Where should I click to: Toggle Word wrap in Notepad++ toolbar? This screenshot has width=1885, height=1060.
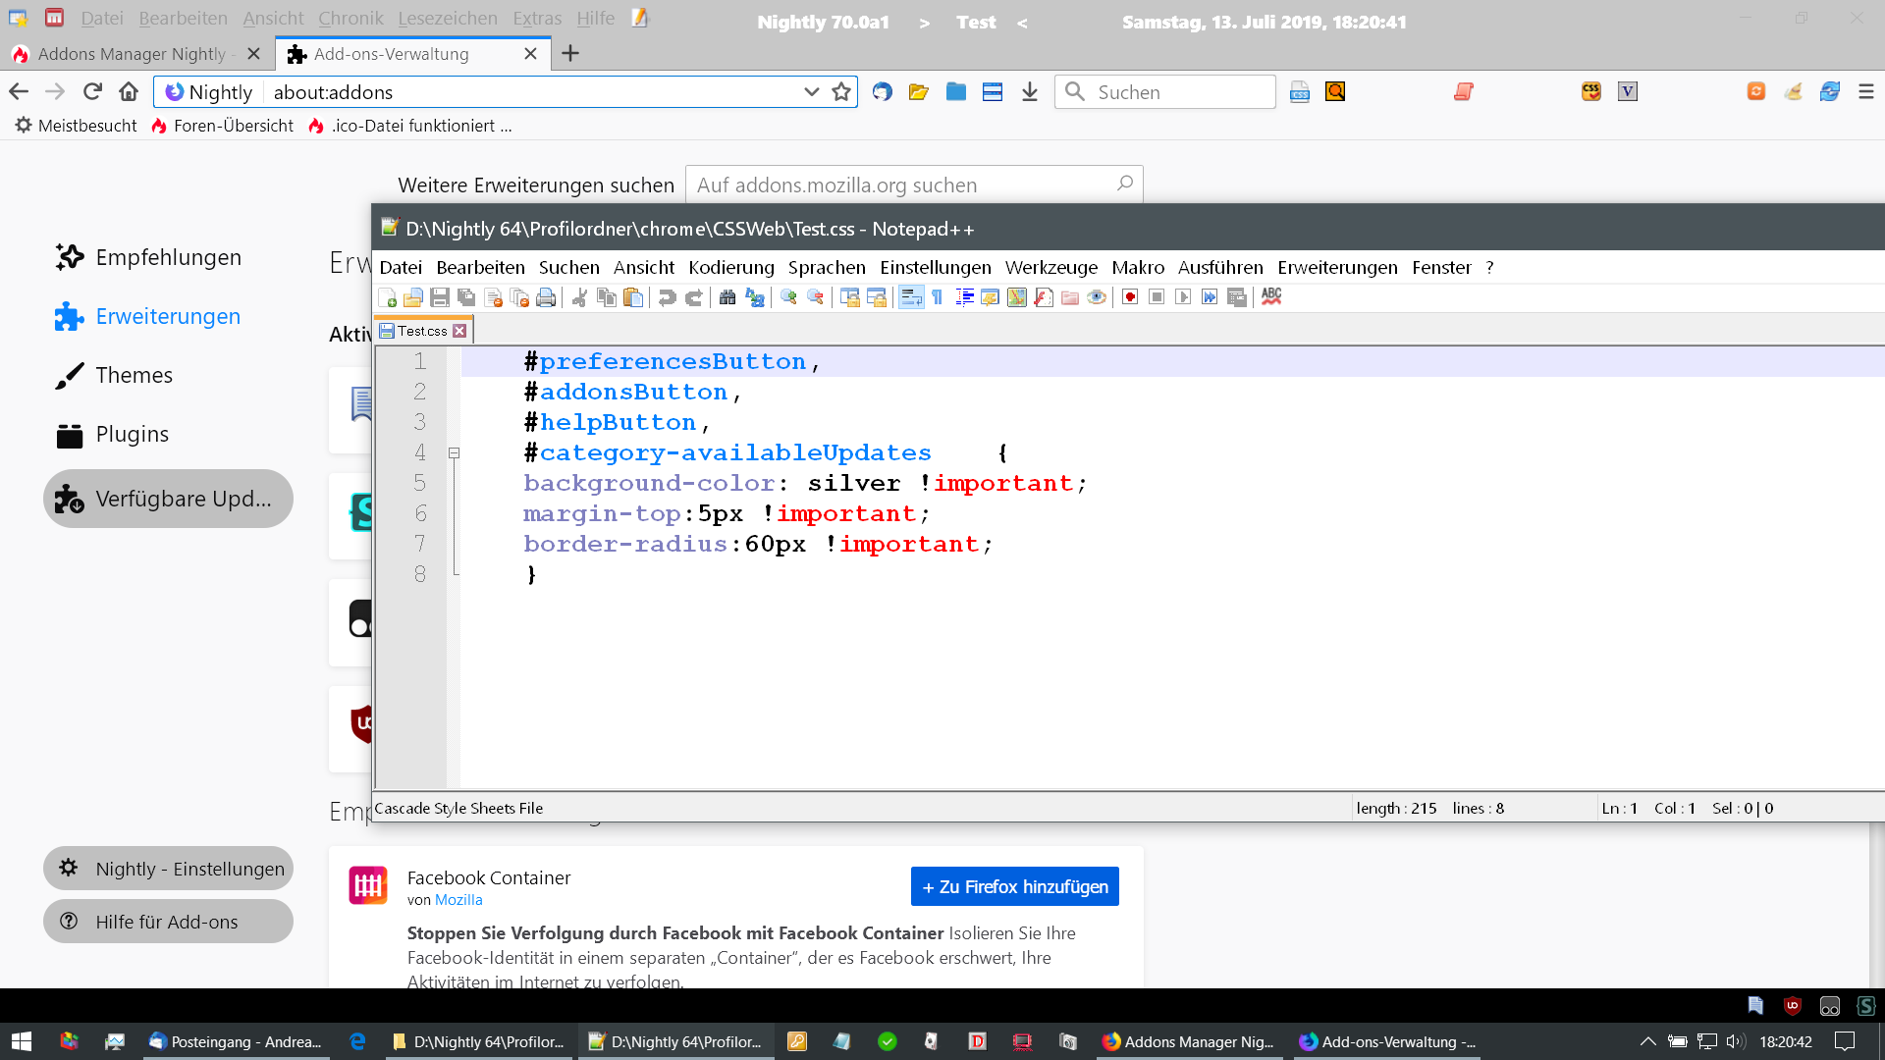(911, 297)
